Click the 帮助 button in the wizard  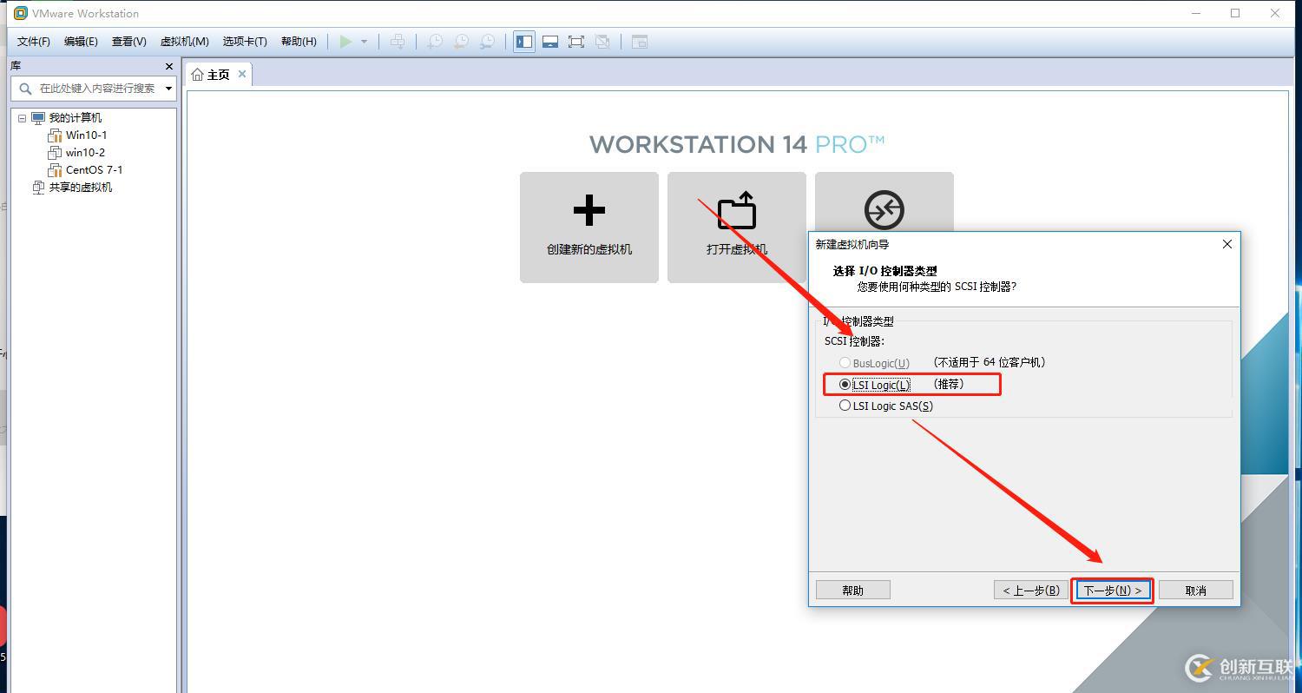pyautogui.click(x=853, y=591)
